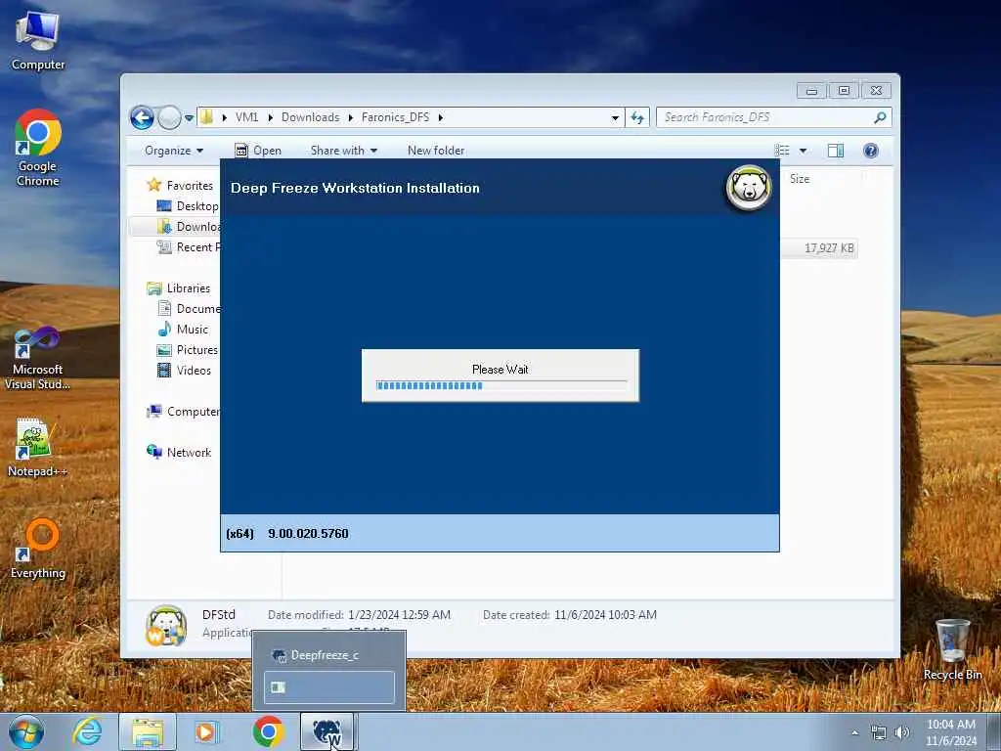1001x751 pixels.
Task: Click Date modified value in details pane
Action: point(399,615)
